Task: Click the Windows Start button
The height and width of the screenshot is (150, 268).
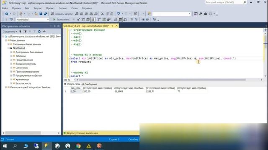Action: click(5, 146)
